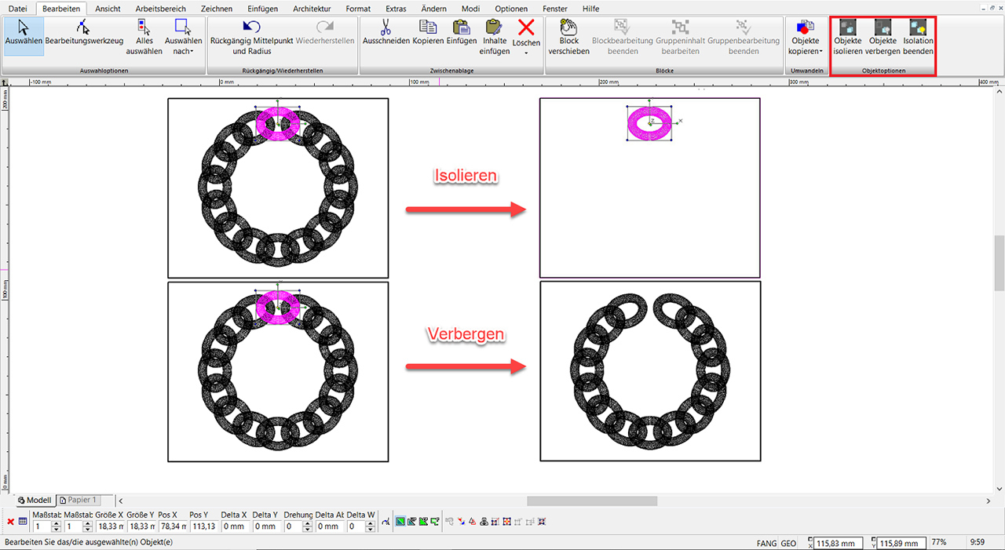Expand the Auswählen nach dropdown
The width and height of the screenshot is (1005, 550).
(x=183, y=52)
